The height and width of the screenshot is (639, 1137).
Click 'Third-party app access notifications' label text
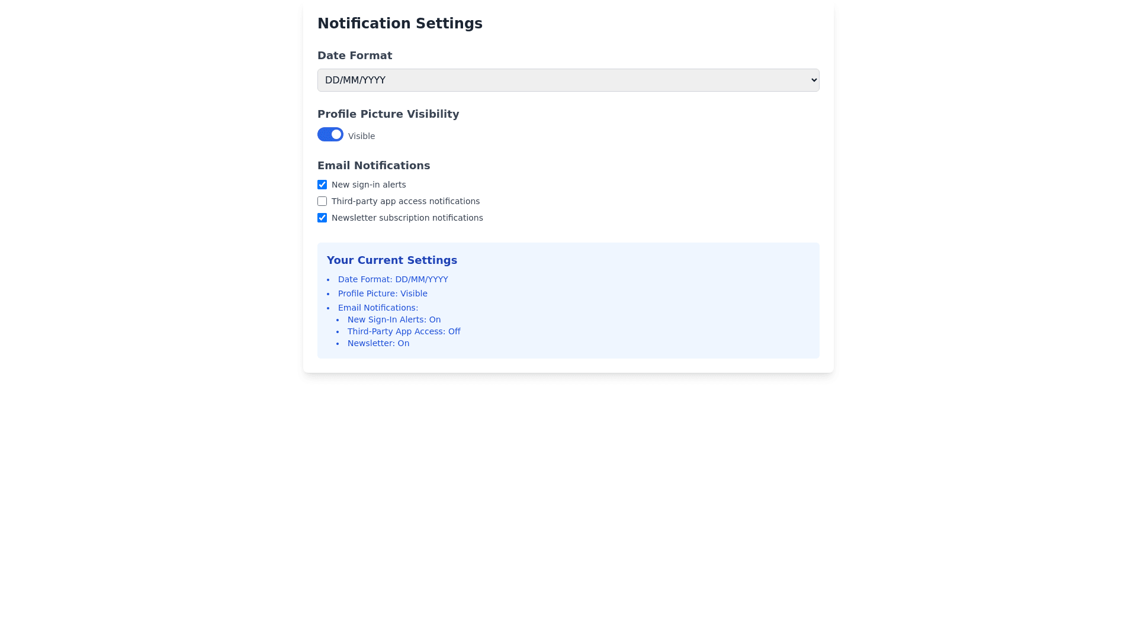click(x=405, y=201)
